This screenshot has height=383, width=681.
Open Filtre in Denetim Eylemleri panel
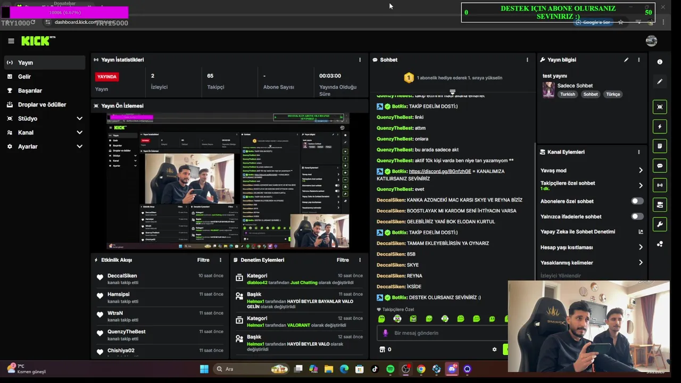tap(343, 260)
